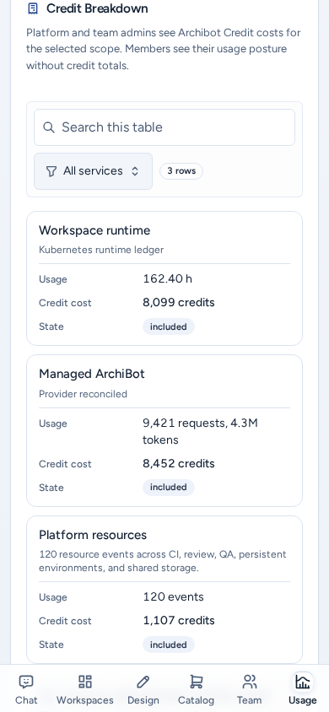Click the 120 resource events description text

[163, 561]
